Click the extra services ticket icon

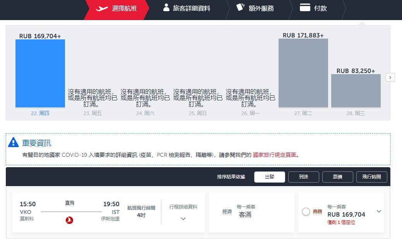click(x=240, y=7)
